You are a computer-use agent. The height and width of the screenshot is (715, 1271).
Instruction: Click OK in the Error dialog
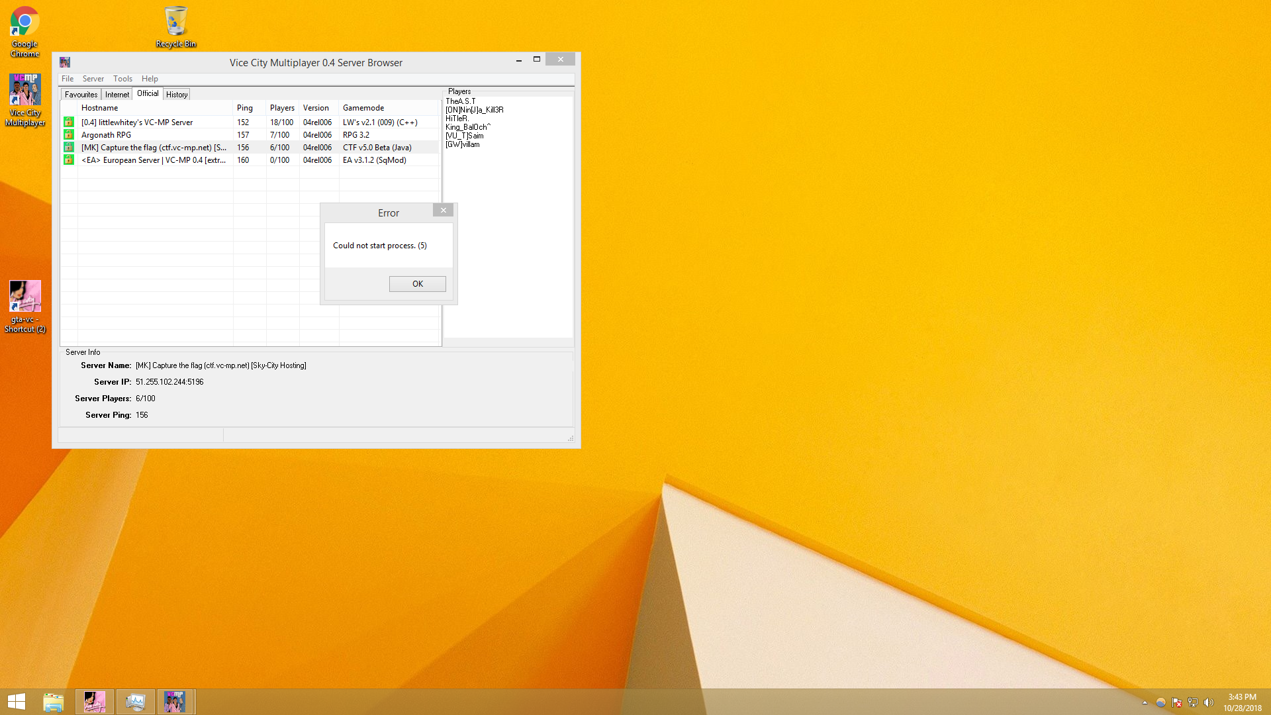tap(418, 284)
